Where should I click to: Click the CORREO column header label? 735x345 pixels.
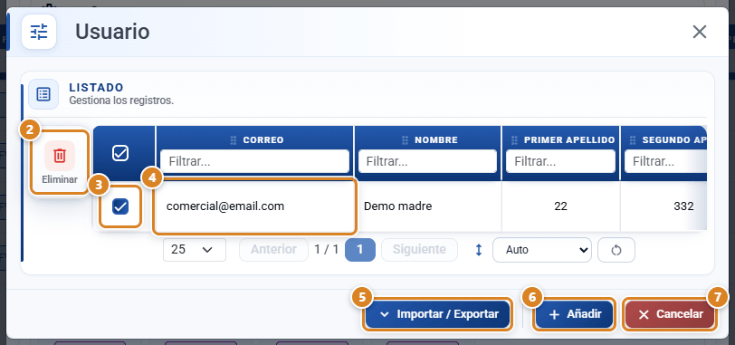(263, 140)
